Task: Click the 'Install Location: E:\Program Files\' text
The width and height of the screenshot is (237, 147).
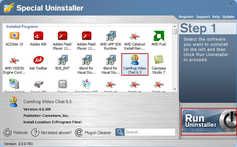Action: pos(52,122)
